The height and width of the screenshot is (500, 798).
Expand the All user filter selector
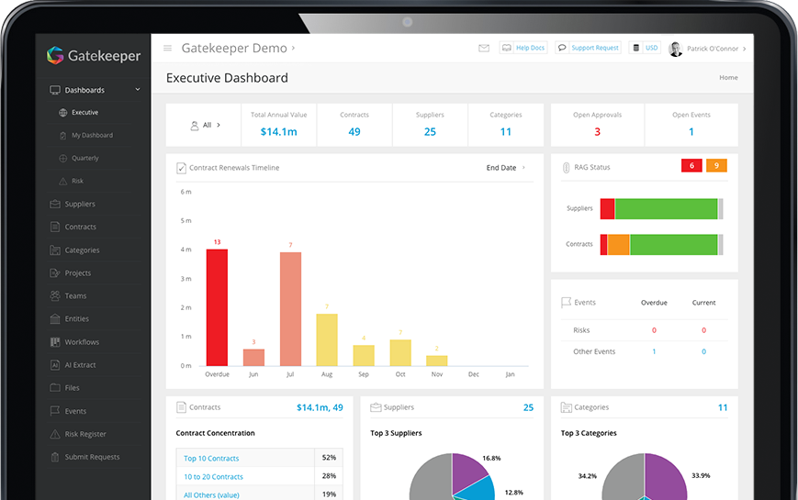click(x=206, y=125)
